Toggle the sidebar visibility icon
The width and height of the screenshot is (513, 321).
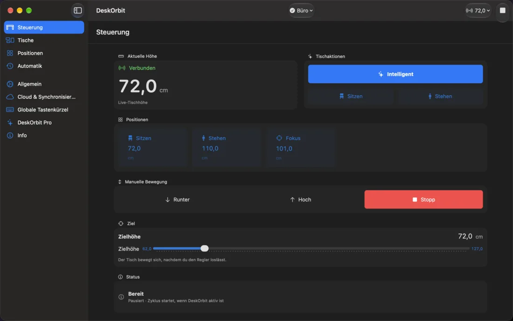click(x=77, y=10)
